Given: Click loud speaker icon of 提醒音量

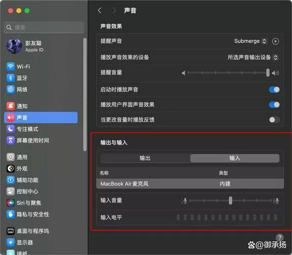Looking at the screenshot, I should pyautogui.click(x=275, y=73).
